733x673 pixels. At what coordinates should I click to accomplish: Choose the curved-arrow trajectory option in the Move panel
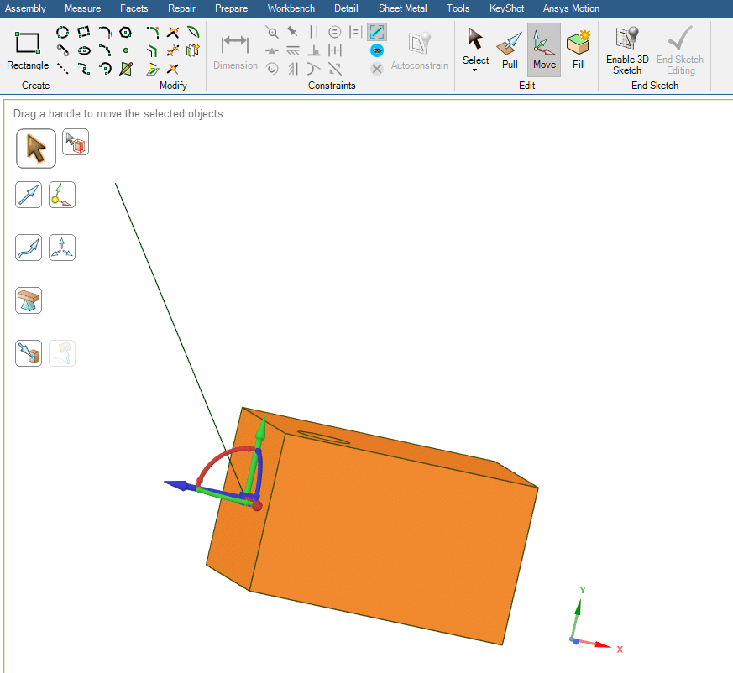click(x=28, y=248)
